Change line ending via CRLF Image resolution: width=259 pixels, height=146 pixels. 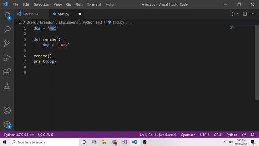click(218, 135)
